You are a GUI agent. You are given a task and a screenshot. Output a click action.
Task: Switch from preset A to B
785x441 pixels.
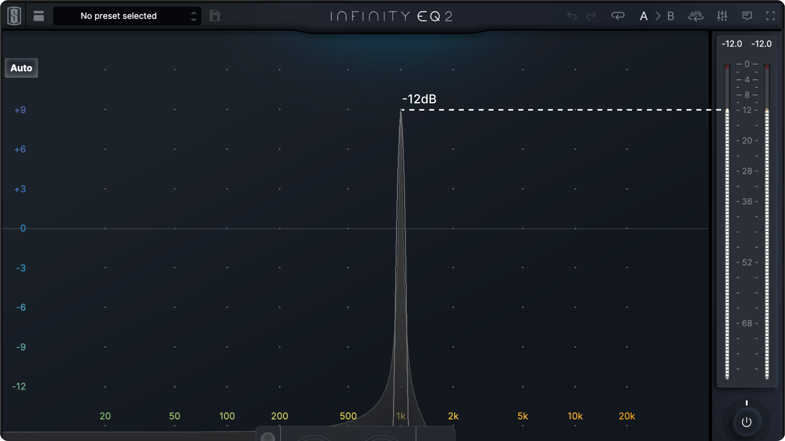(x=658, y=16)
